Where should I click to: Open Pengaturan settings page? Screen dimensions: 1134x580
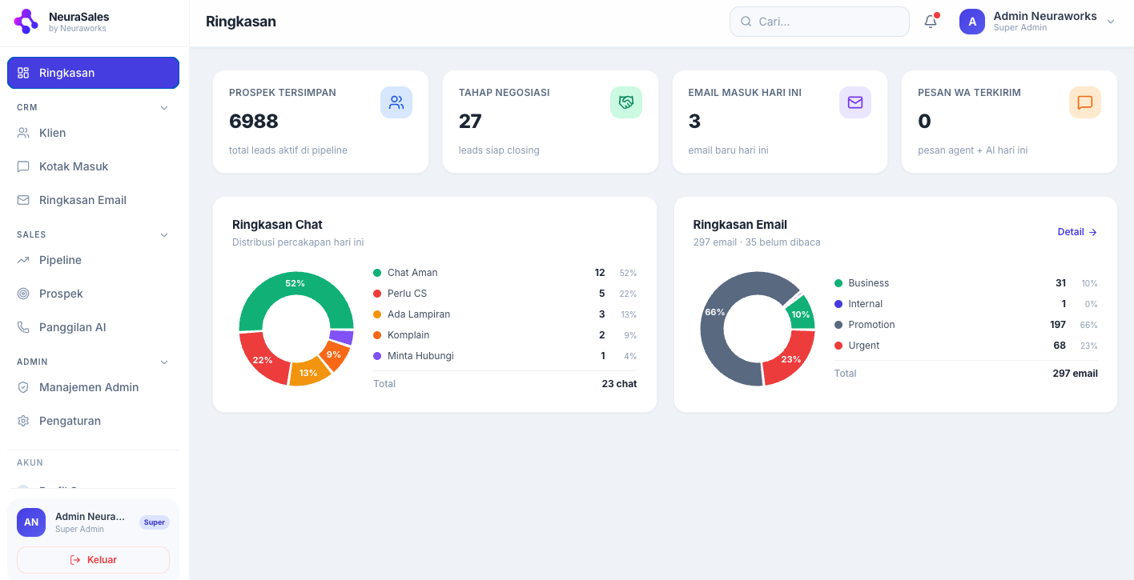coord(93,421)
